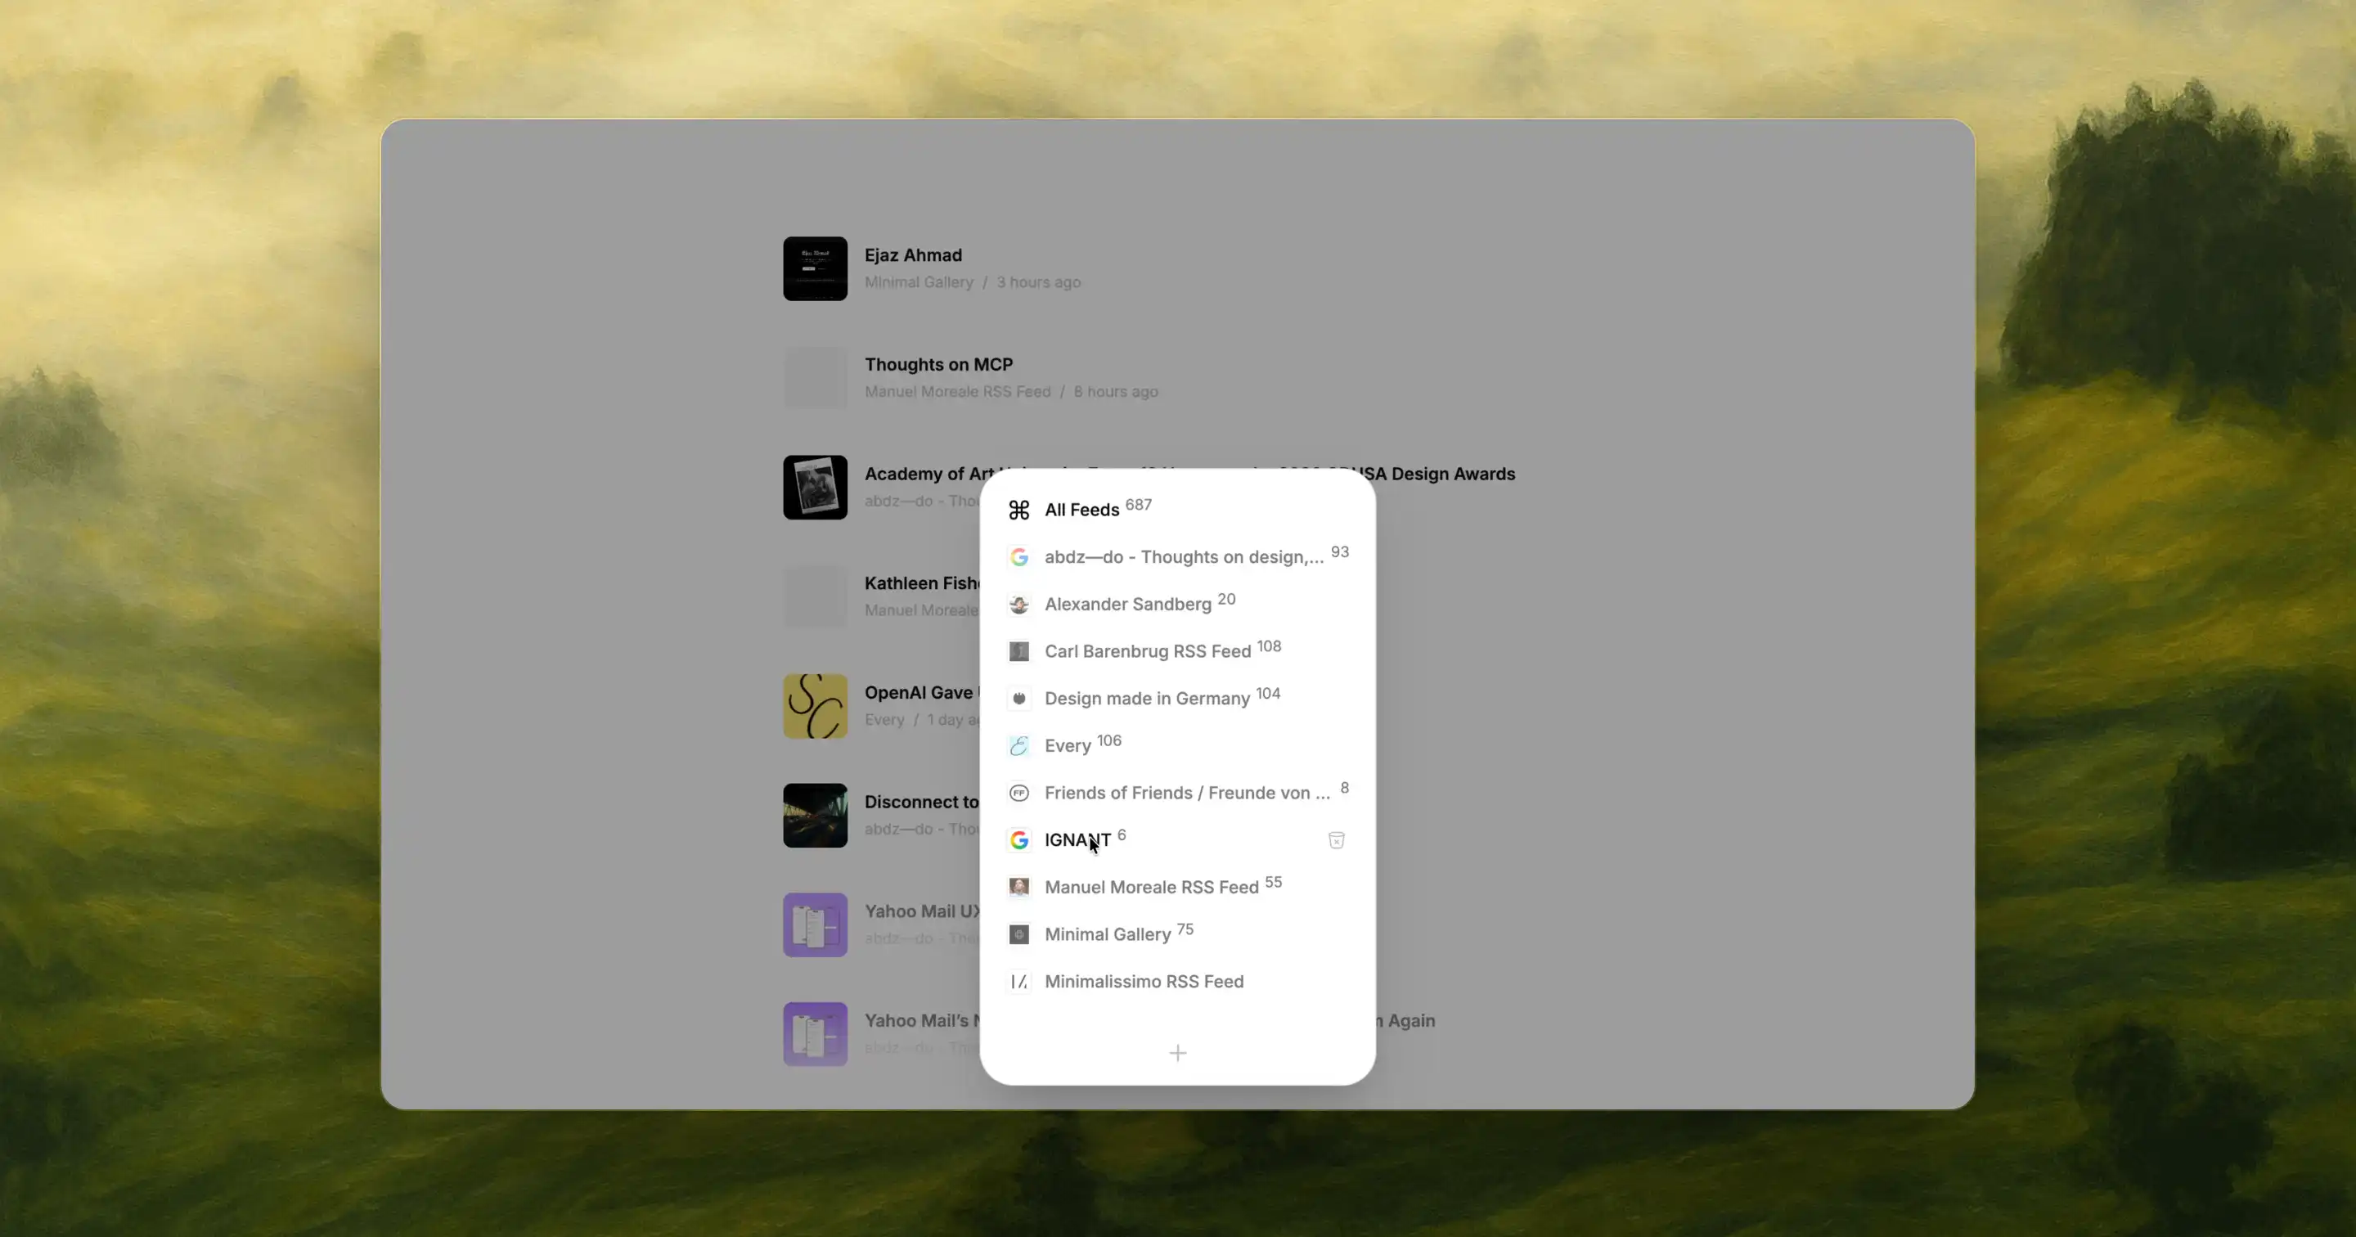Click the IGNANT feed Google icon
The width and height of the screenshot is (2356, 1237).
(x=1018, y=840)
